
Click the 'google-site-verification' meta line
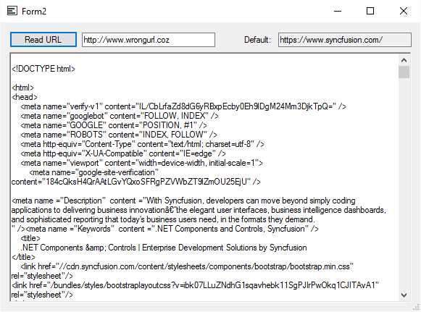point(94,172)
